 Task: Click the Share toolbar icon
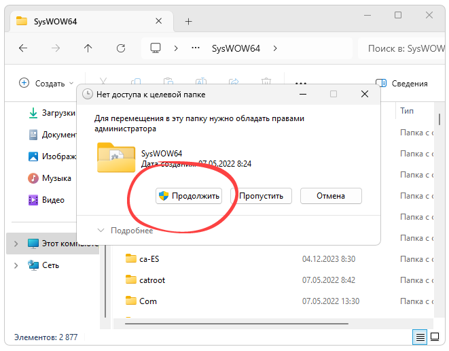click(234, 82)
